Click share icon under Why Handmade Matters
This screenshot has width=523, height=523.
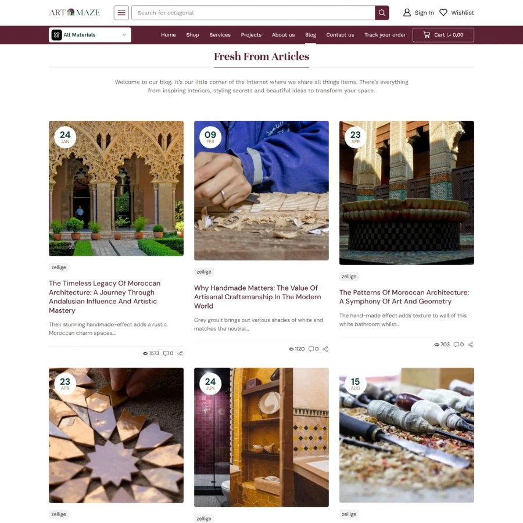[325, 349]
